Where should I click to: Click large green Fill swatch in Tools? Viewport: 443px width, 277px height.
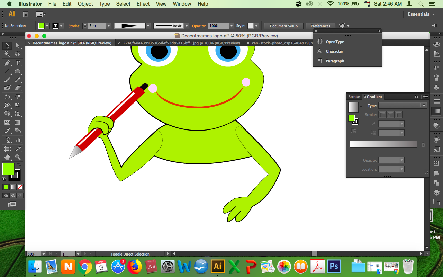click(8, 169)
